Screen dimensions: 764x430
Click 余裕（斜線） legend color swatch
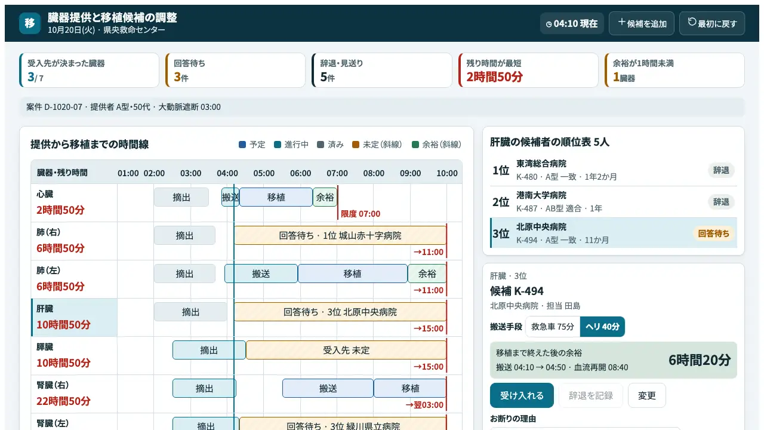(x=415, y=145)
